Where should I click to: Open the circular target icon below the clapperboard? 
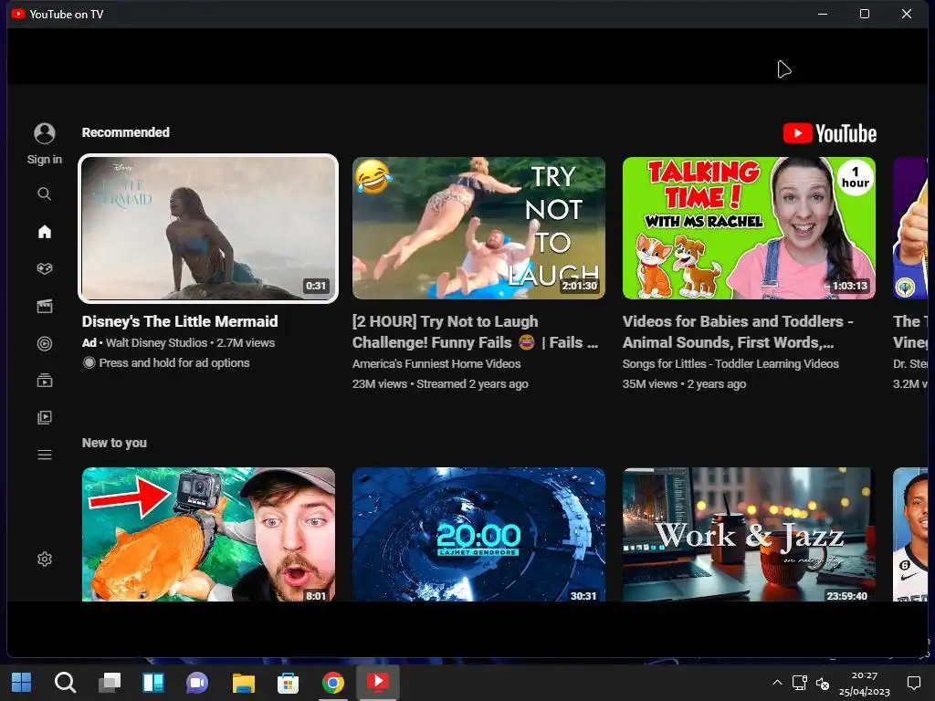coord(45,344)
